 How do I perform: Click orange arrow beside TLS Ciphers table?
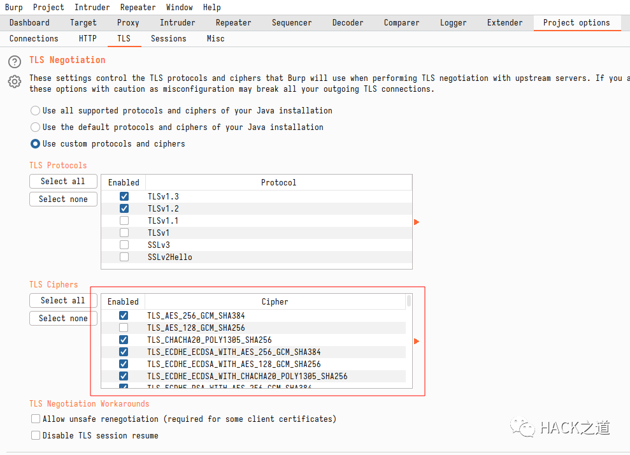(417, 342)
